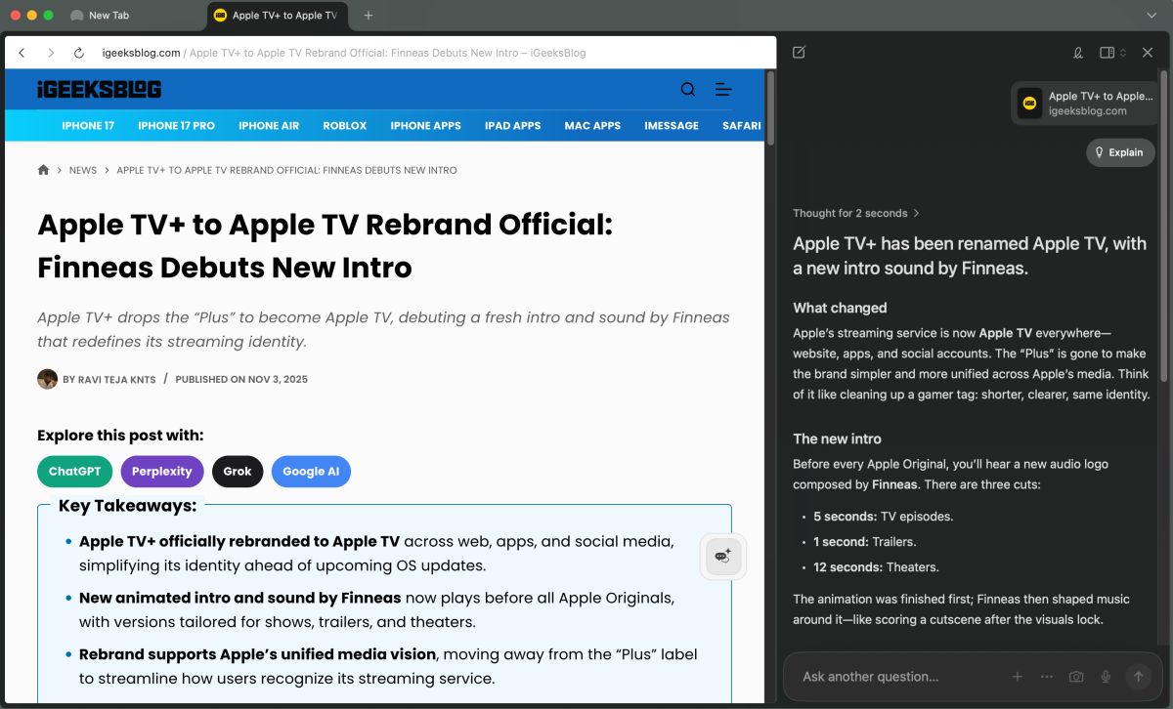Click the plus attachment icon in chat box
Viewport: 1173px width, 709px height.
point(1017,677)
